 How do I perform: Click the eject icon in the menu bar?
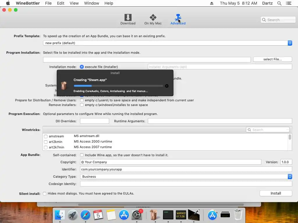click(212, 3)
